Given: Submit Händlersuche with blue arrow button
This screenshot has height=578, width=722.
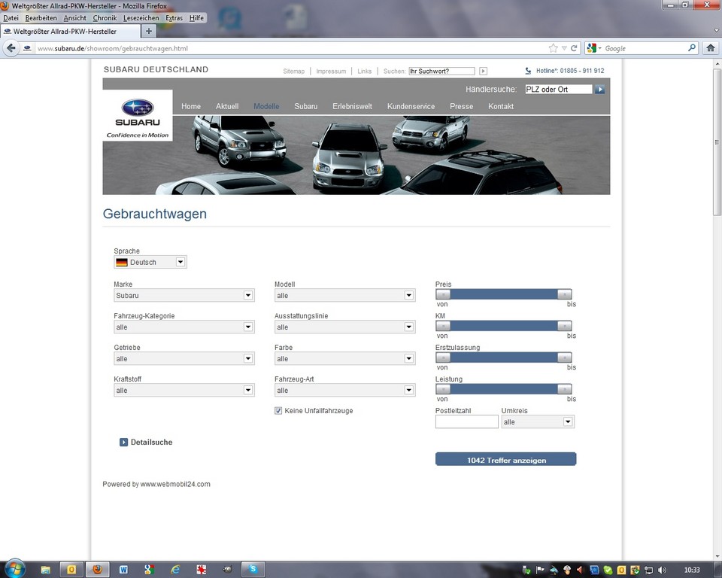Looking at the screenshot, I should 599,90.
